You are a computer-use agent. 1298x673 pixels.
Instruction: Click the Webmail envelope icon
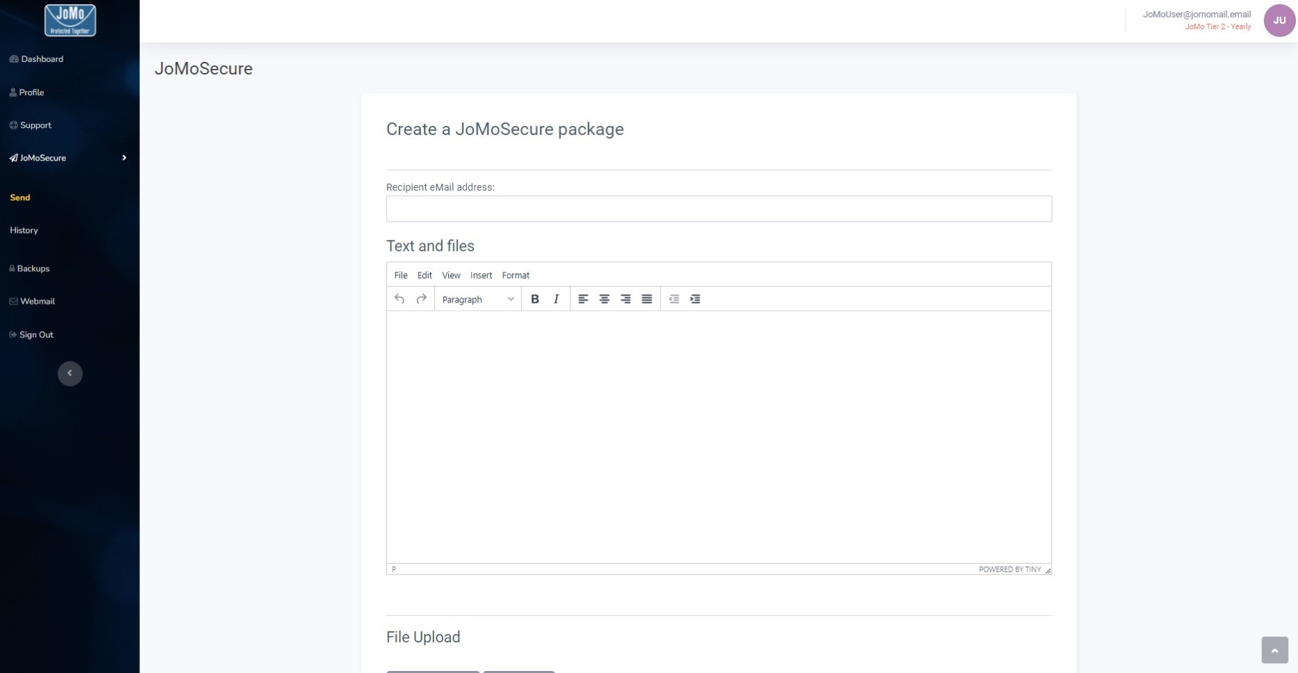pyautogui.click(x=13, y=301)
